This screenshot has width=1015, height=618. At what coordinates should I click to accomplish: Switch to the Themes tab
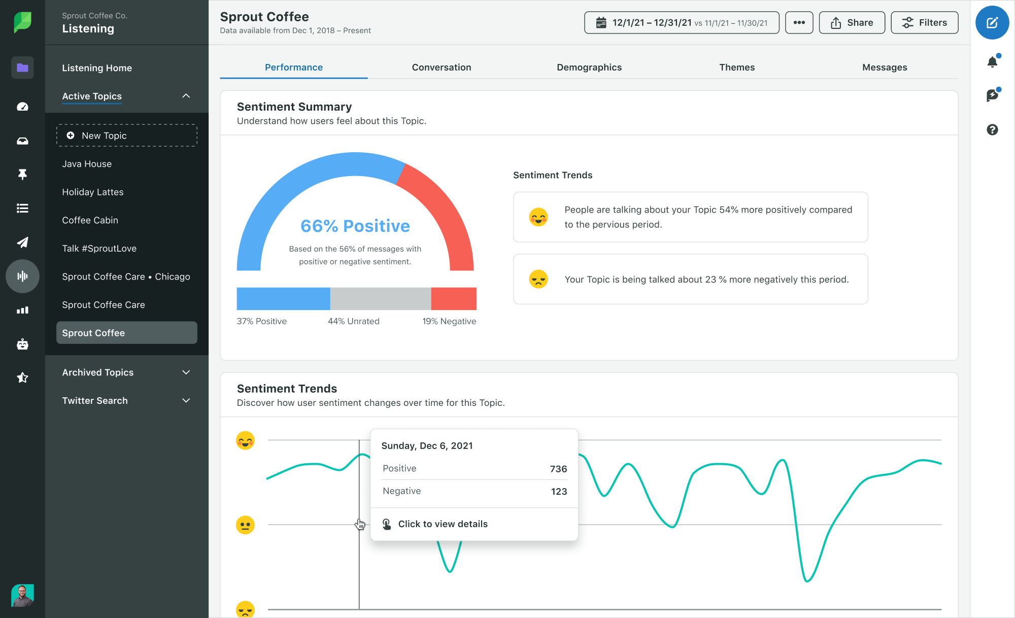click(736, 66)
